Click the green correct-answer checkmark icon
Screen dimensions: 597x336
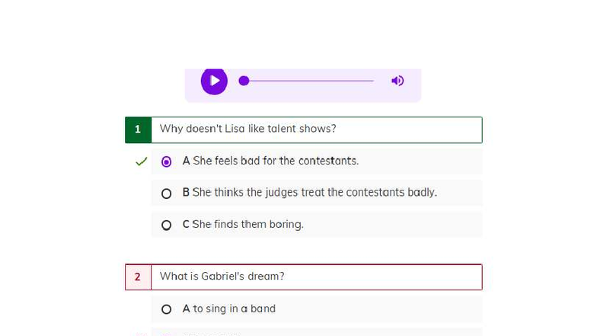point(142,162)
